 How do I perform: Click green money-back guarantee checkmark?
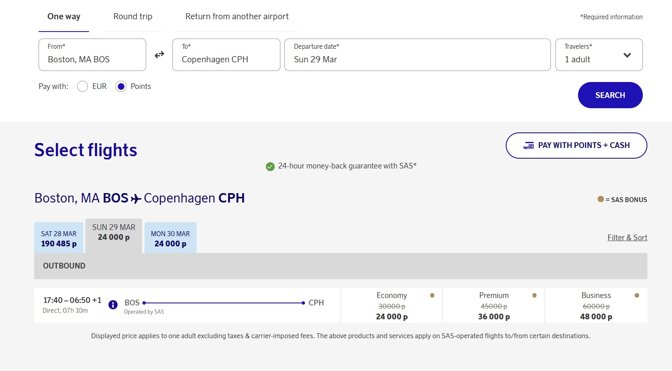270,166
